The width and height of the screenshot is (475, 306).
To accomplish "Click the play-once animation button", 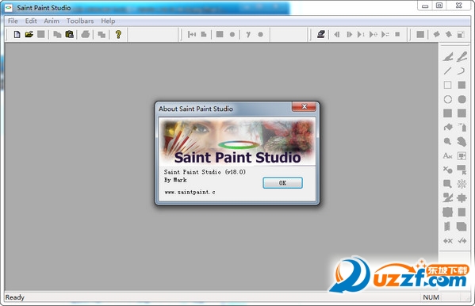I will coord(361,35).
